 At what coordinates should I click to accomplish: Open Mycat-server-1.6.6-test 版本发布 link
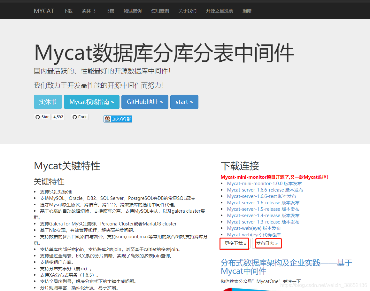(261, 196)
